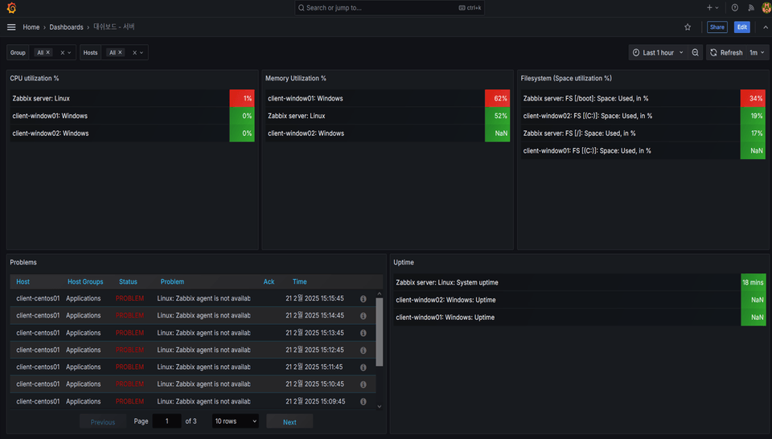Viewport: 772px width, 439px height.
Task: Click the Share button
Action: click(x=717, y=27)
